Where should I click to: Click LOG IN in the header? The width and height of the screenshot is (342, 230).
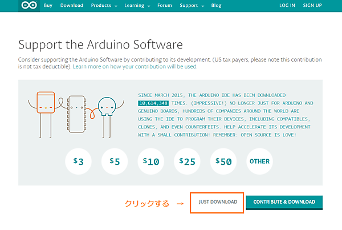(287, 6)
